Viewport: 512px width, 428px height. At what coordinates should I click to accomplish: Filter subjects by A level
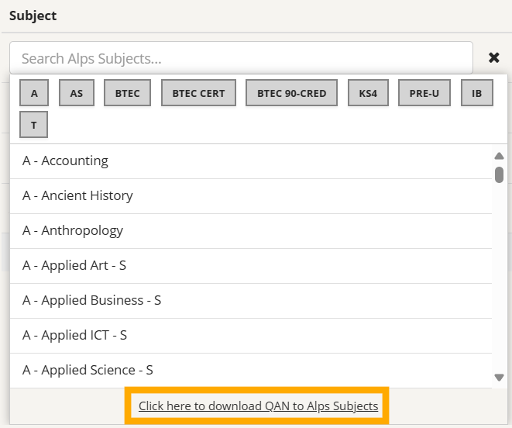pyautogui.click(x=34, y=93)
